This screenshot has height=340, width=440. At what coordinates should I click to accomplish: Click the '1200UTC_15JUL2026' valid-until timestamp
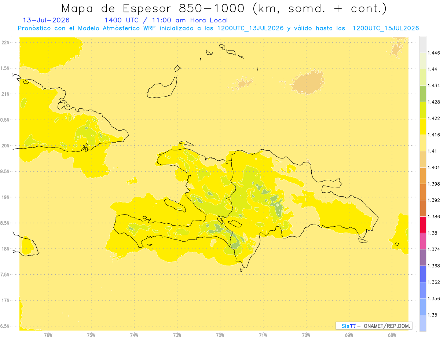coord(385,28)
